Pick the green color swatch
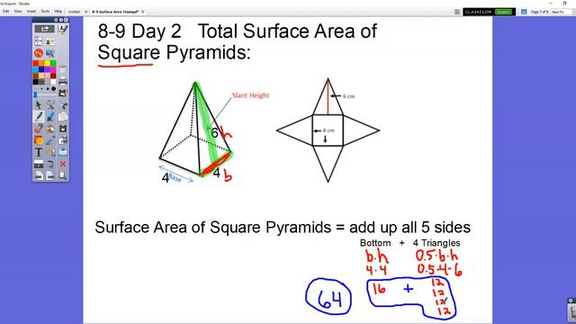The image size is (576, 324). pos(53,64)
